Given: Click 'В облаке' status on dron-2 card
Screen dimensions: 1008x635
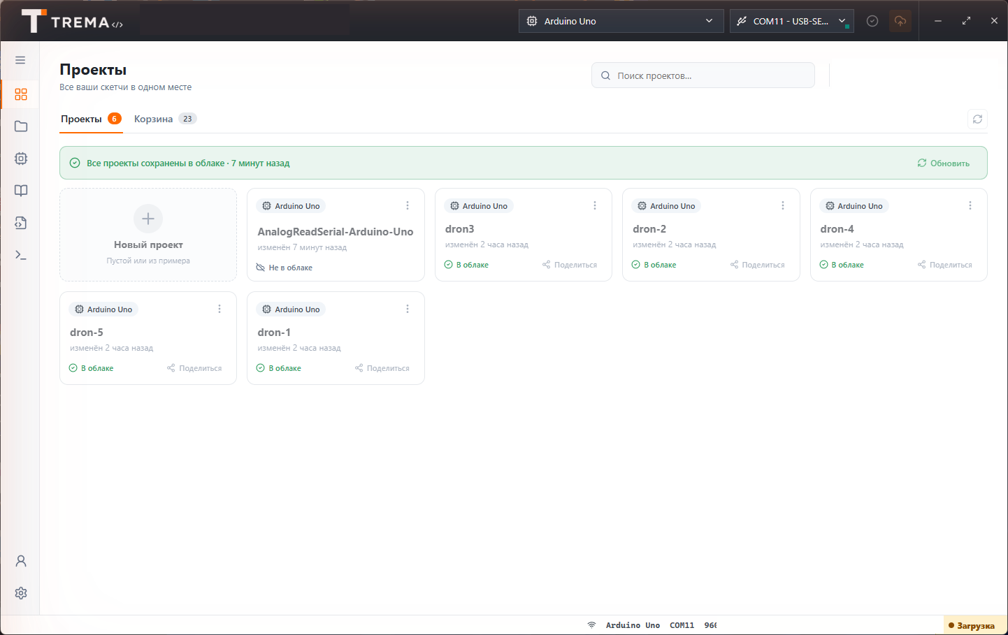Looking at the screenshot, I should pos(654,265).
